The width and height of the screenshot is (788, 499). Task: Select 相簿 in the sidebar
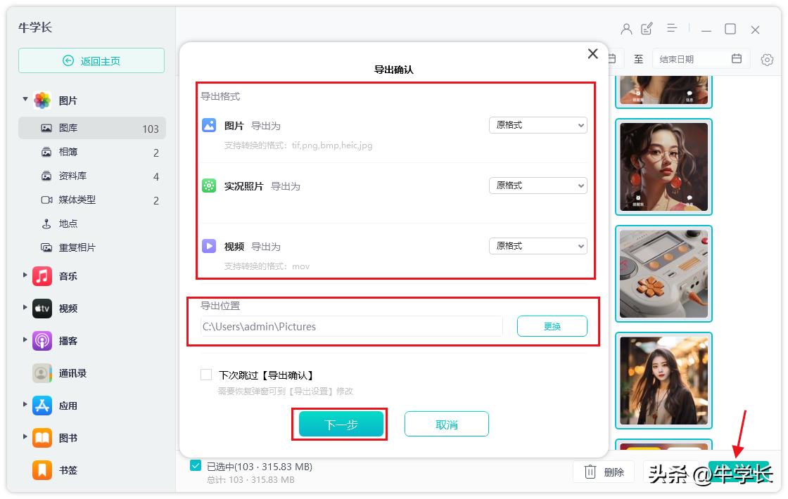(x=68, y=153)
